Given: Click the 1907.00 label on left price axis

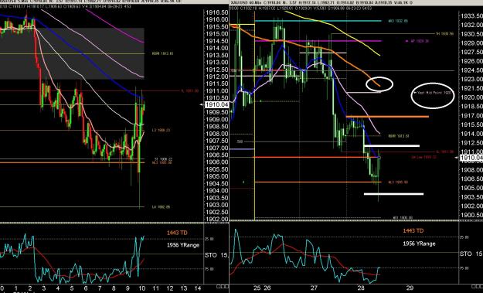Looking at the screenshot, I should (217, 148).
